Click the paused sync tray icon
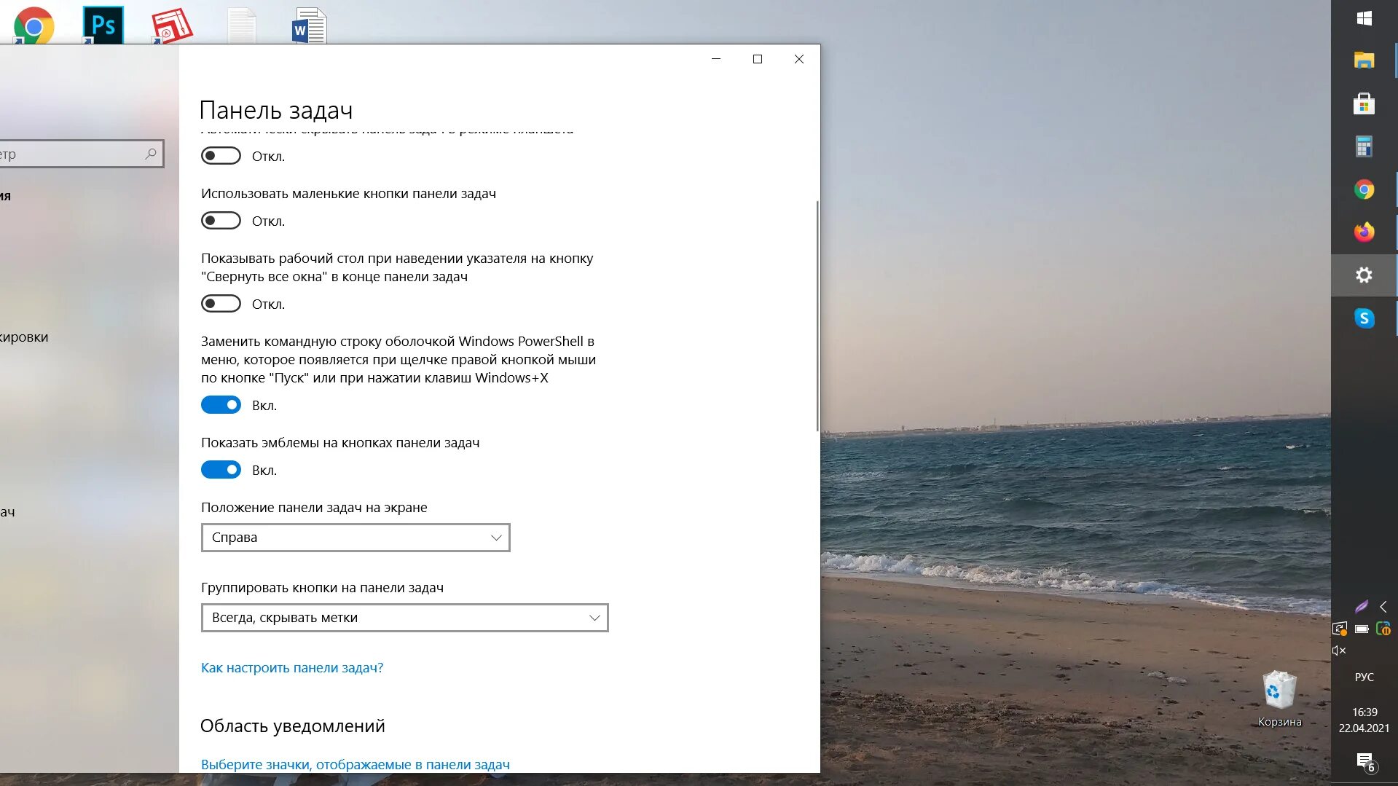This screenshot has height=786, width=1398. tap(1383, 628)
